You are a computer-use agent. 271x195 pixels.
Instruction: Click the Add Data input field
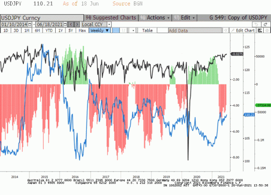pos(195,31)
